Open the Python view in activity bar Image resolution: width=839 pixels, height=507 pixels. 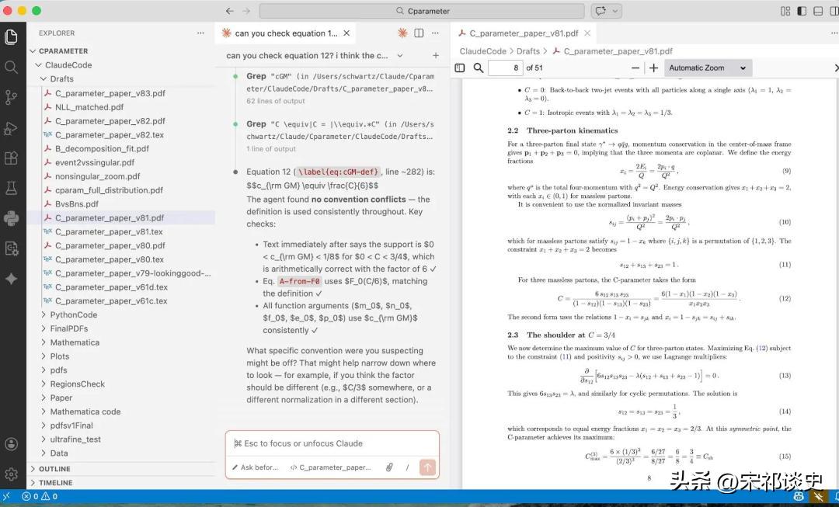(11, 218)
